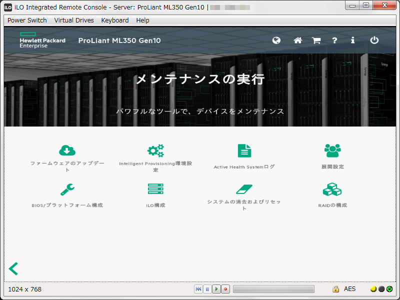Image resolution: width=400 pixels, height=300 pixels.
Task: Click the Active Health Systemログ label
Action: pyautogui.click(x=244, y=167)
